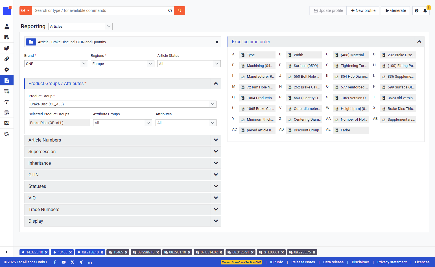
Task: Open the refresh-gear sidebar icon
Action: 7,134
